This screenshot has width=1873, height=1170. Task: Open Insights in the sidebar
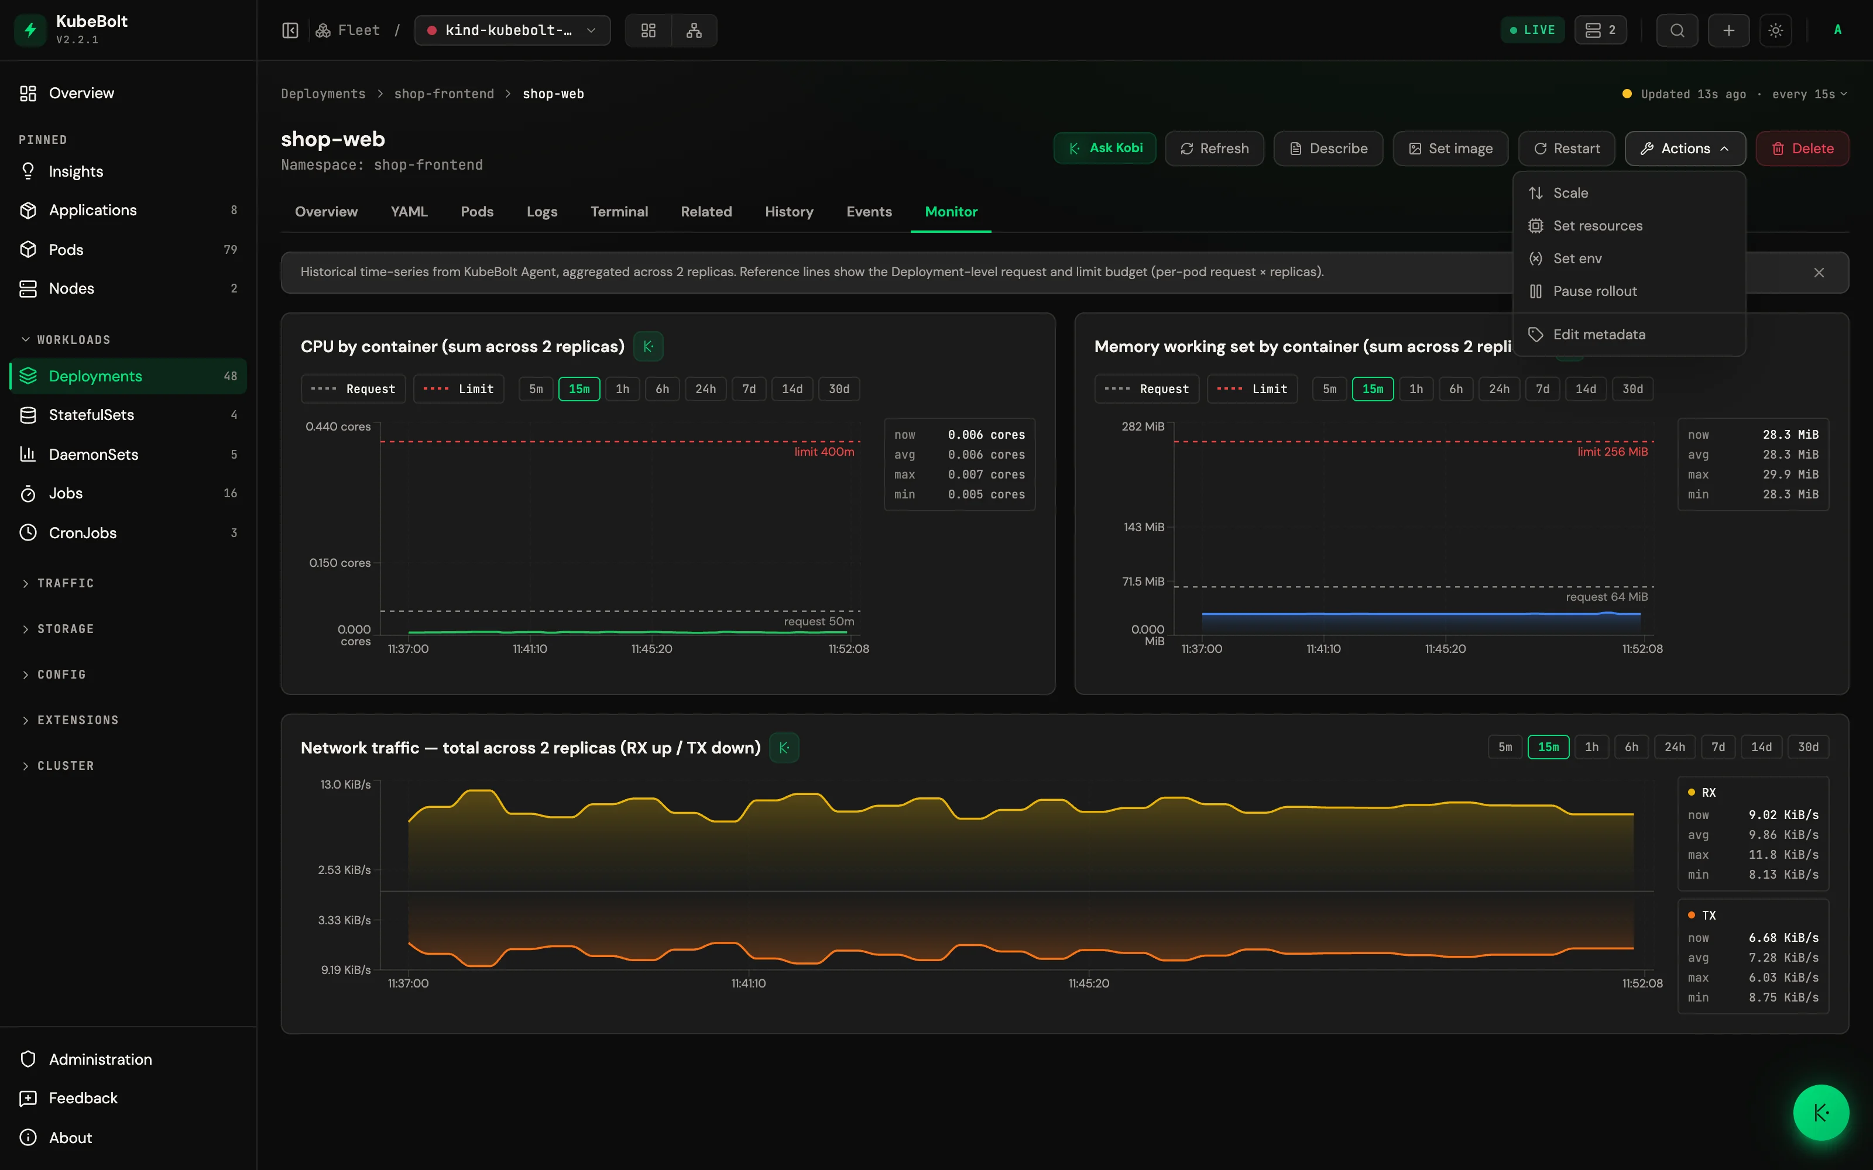(128, 171)
